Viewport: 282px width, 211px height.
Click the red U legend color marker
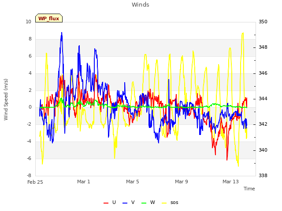106,203
